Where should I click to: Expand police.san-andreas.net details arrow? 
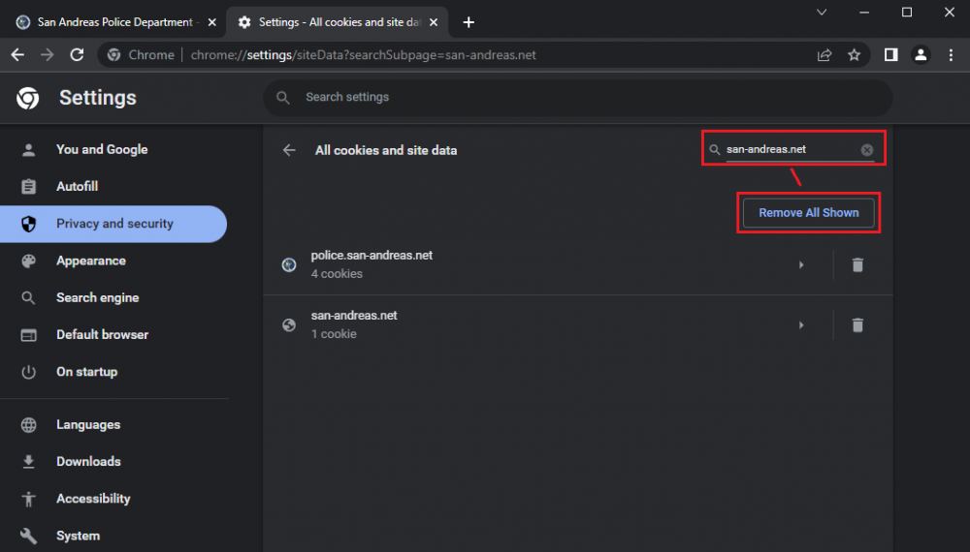[x=801, y=265]
